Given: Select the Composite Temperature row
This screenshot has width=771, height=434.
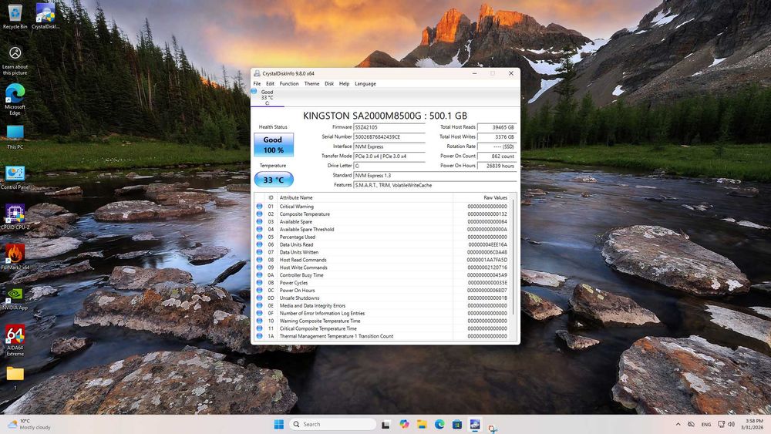Looking at the screenshot, I should point(383,214).
